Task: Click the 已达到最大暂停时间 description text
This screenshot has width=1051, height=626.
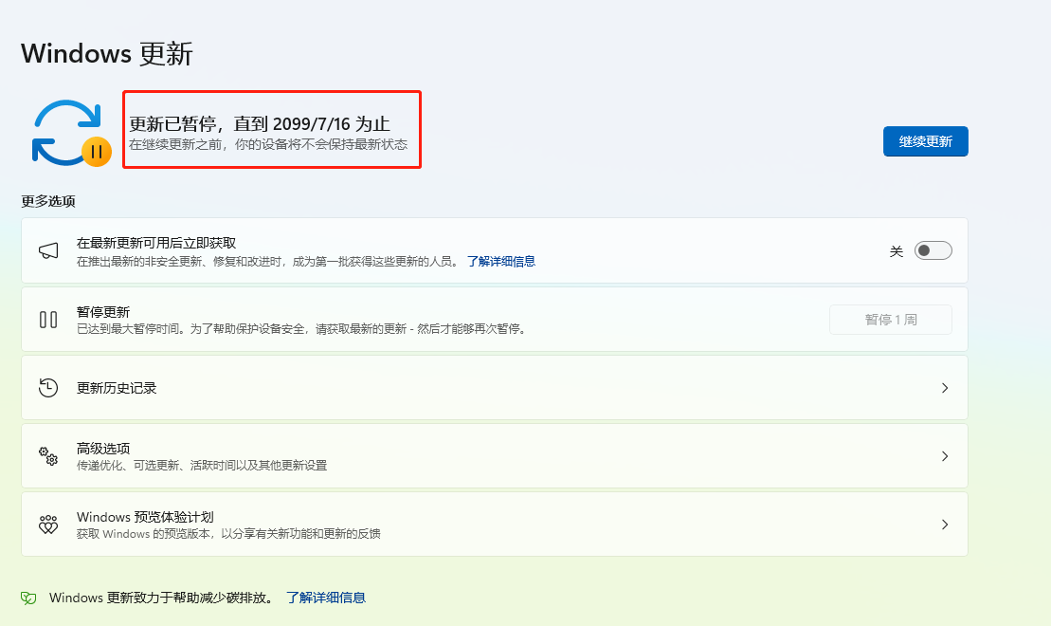Action: [x=302, y=329]
